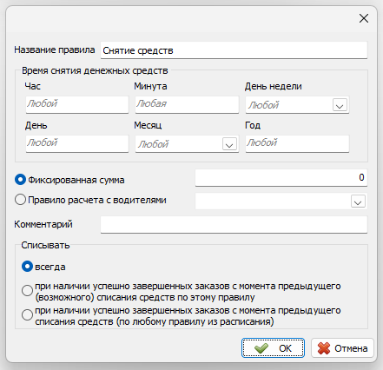Click the День недели combo box field
383x370 pixels.
[297, 105]
